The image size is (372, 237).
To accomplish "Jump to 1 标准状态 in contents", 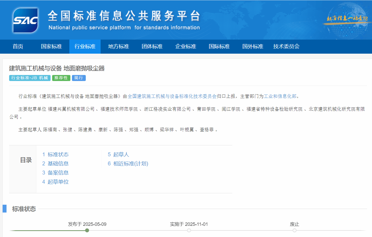I will 55,155.
